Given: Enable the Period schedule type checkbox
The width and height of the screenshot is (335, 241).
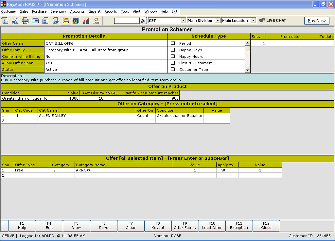Looking at the screenshot, I should [x=173, y=43].
